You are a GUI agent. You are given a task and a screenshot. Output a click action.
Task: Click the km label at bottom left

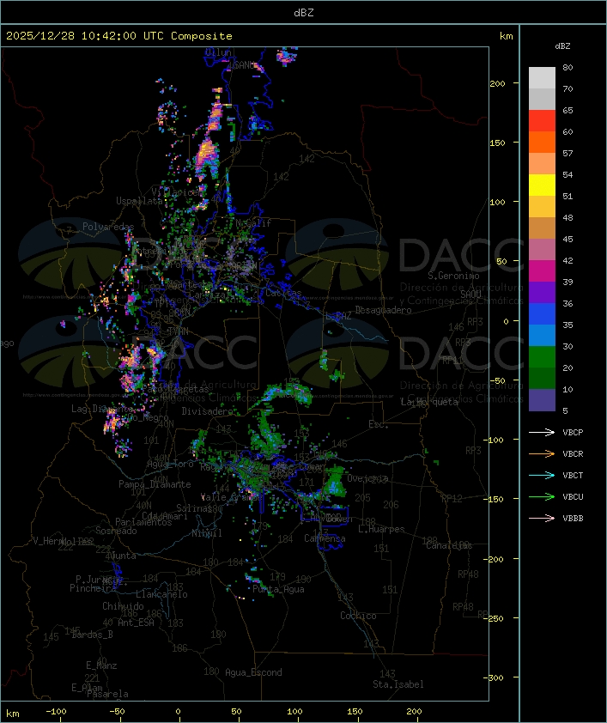12,714
